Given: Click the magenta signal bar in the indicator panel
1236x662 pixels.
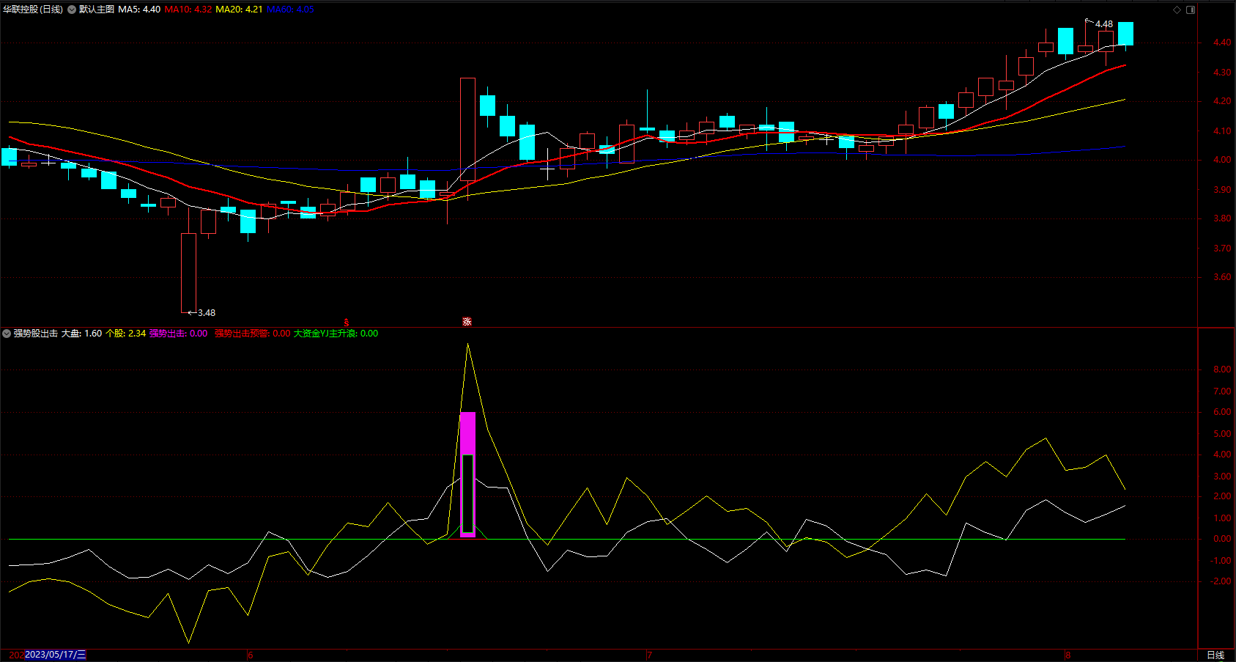Looking at the screenshot, I should tap(467, 474).
